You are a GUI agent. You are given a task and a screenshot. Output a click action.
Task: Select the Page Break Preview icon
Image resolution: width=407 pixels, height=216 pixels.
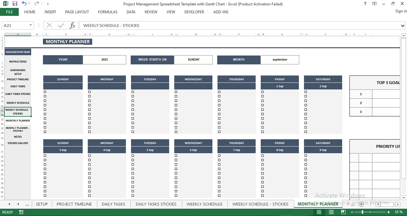(343, 212)
